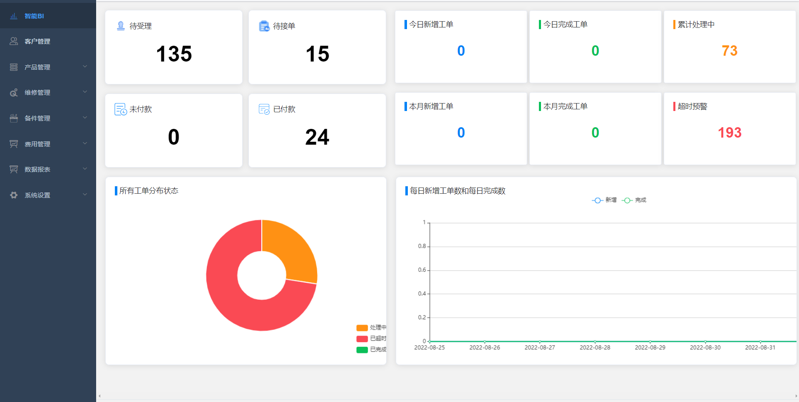
Task: Toggle 处理中 legend item in pie chart
Action: pyautogui.click(x=371, y=328)
